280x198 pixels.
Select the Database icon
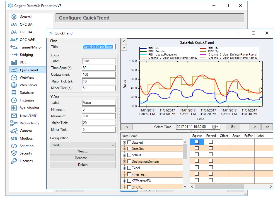[14, 93]
